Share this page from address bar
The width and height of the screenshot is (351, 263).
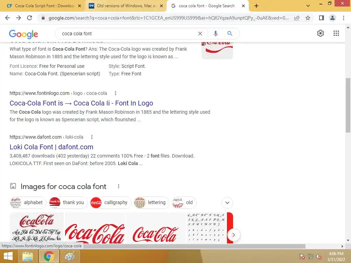coord(297,18)
